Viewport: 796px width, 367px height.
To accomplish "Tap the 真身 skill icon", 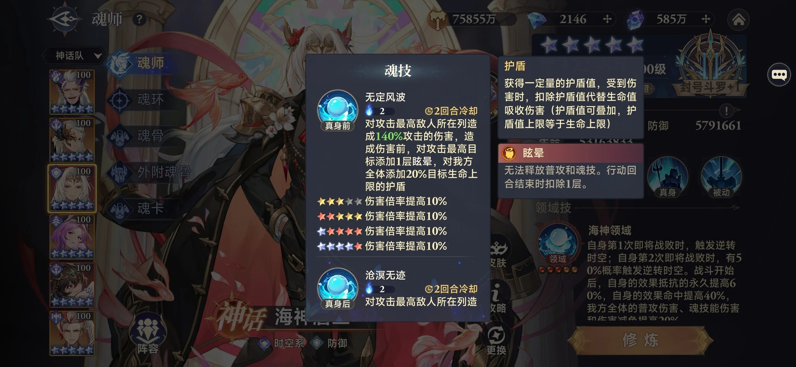I will click(667, 177).
